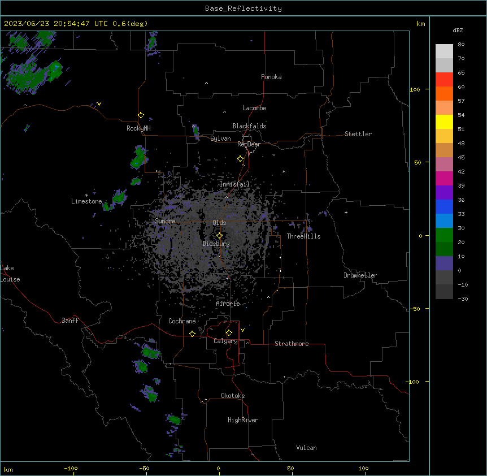Click the asterisk marker above Limestone
Viewport: 487px width, 476px height.
click(x=86, y=196)
